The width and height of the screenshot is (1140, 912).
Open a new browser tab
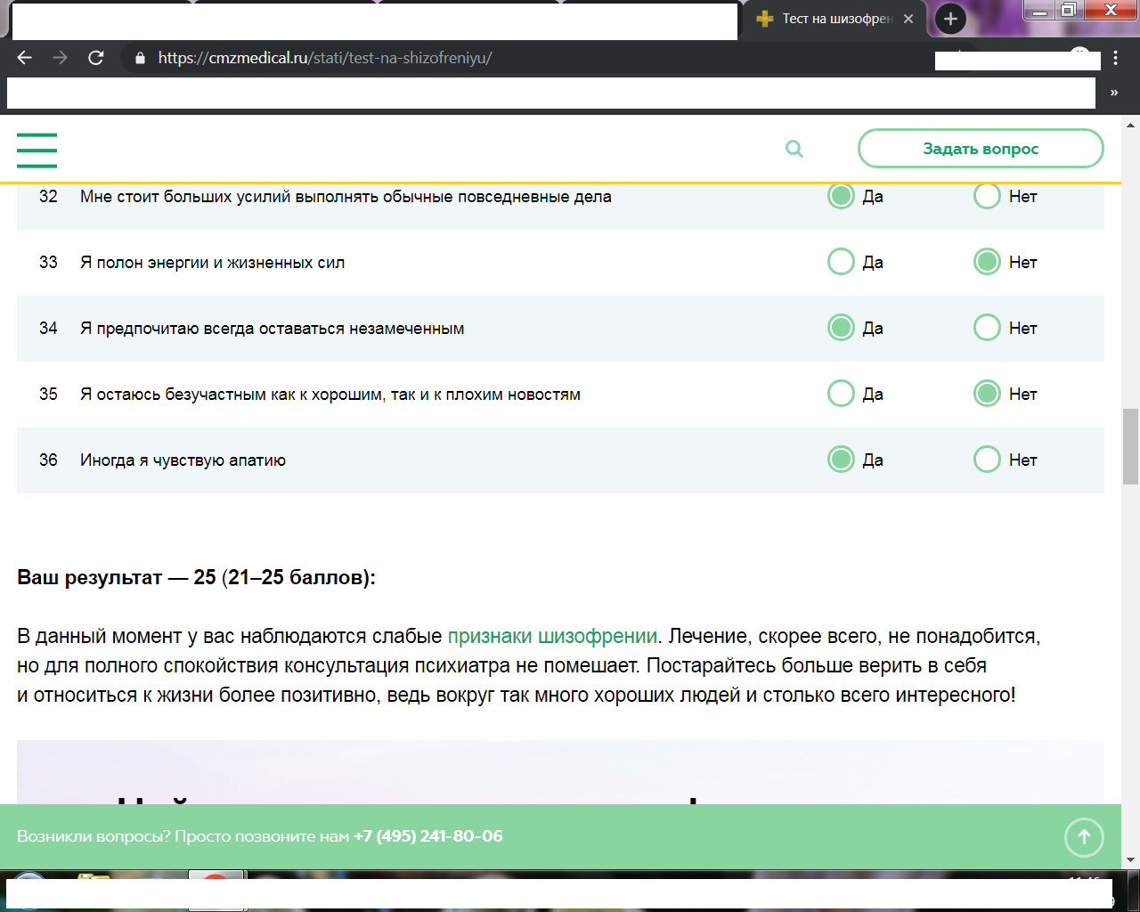(950, 19)
